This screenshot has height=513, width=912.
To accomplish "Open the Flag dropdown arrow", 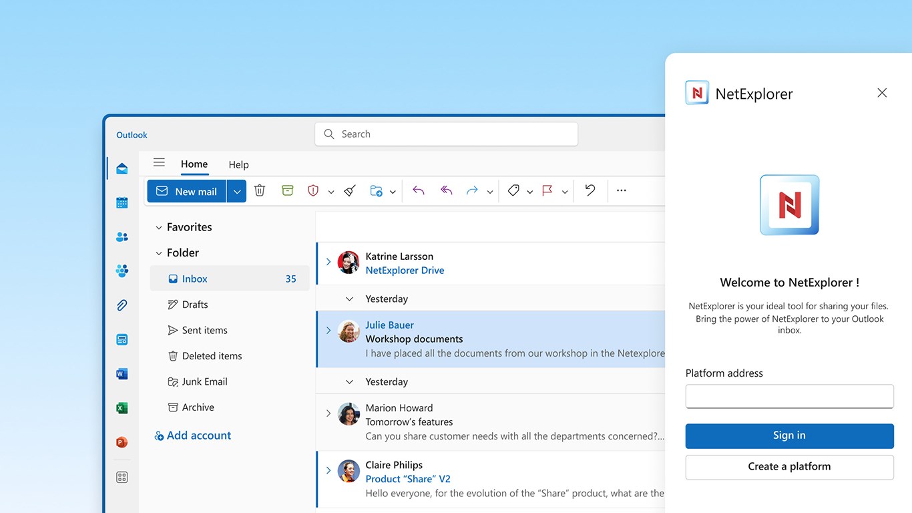I will pos(565,192).
